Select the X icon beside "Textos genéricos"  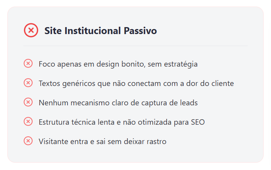click(x=28, y=83)
